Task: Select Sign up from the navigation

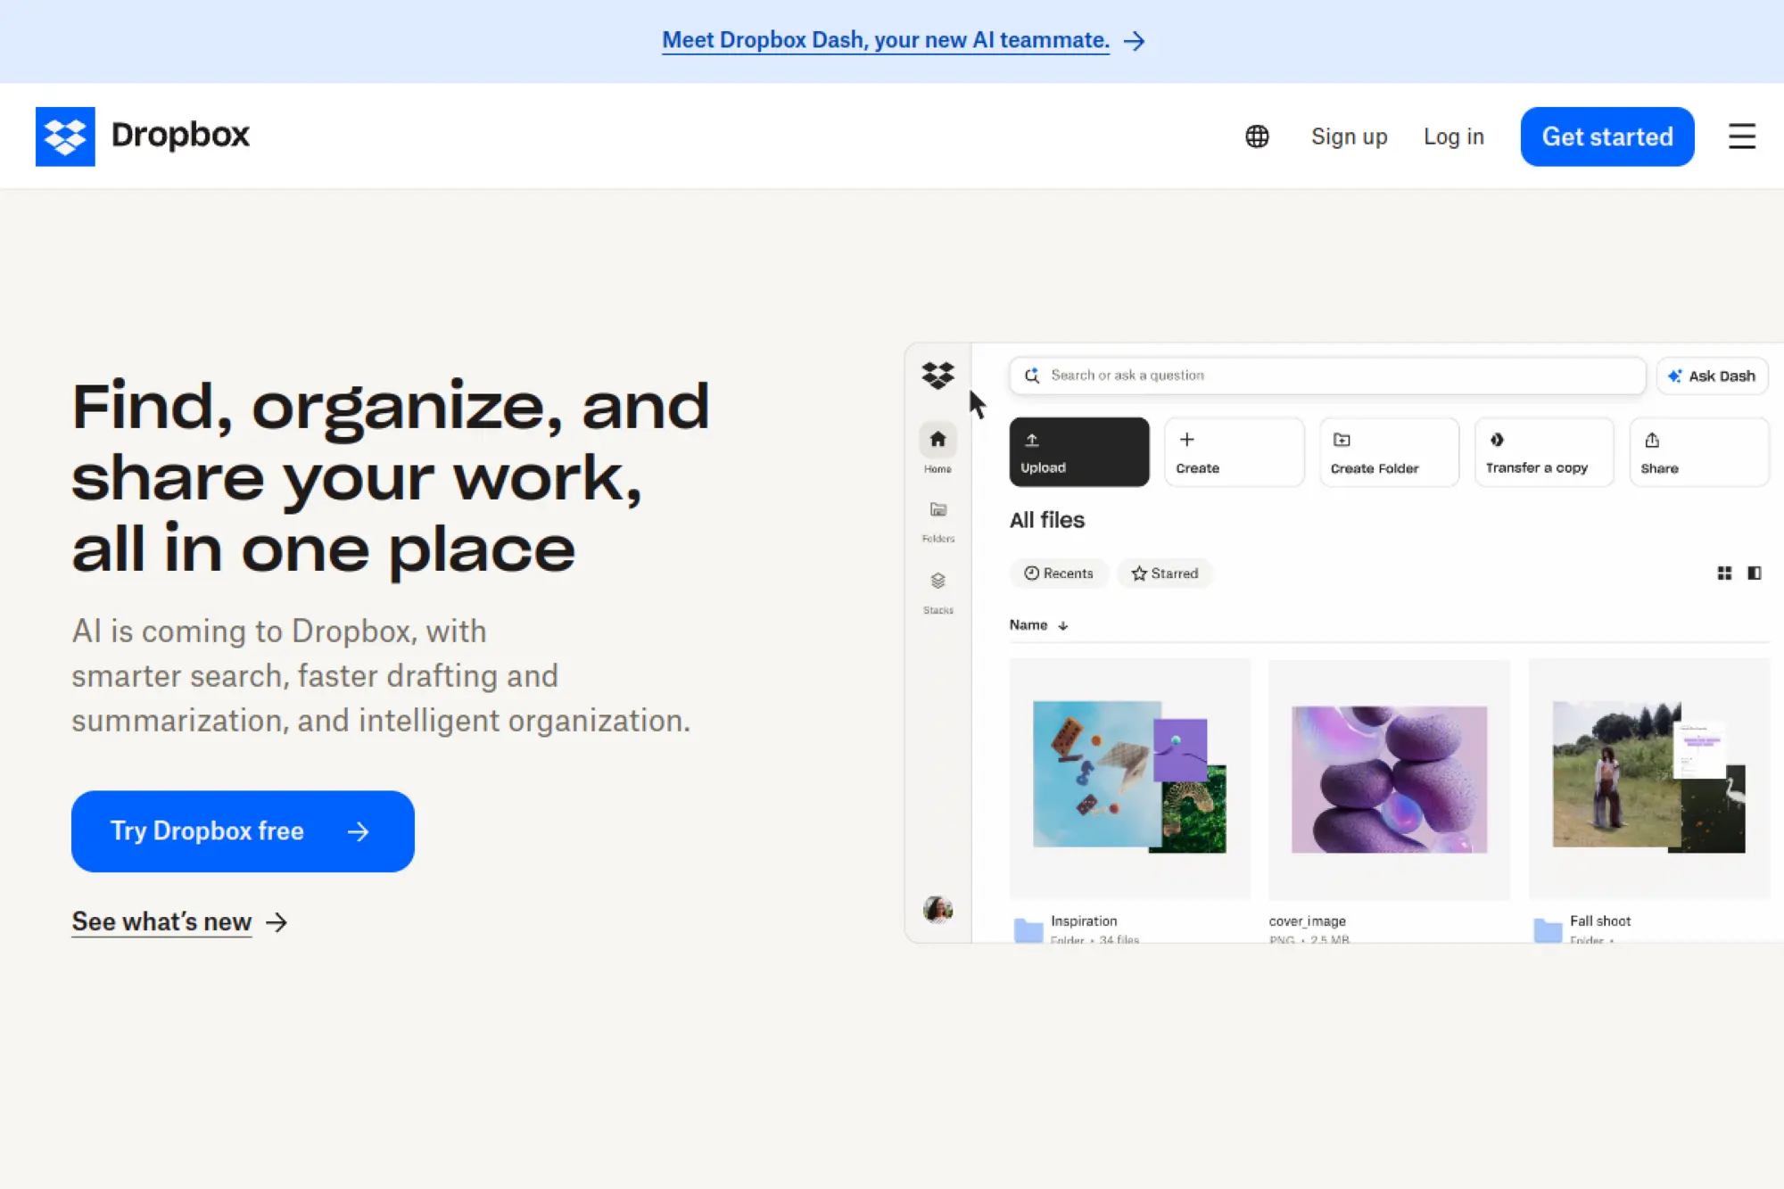Action: pyautogui.click(x=1349, y=136)
